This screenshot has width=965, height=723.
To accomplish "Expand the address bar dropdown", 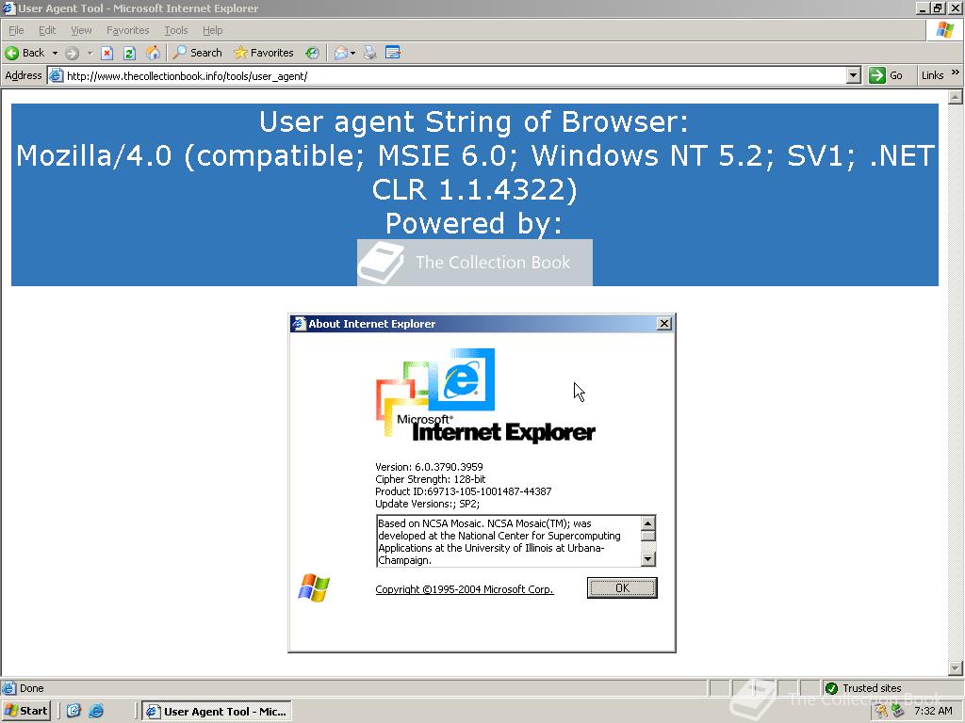I will coord(853,75).
